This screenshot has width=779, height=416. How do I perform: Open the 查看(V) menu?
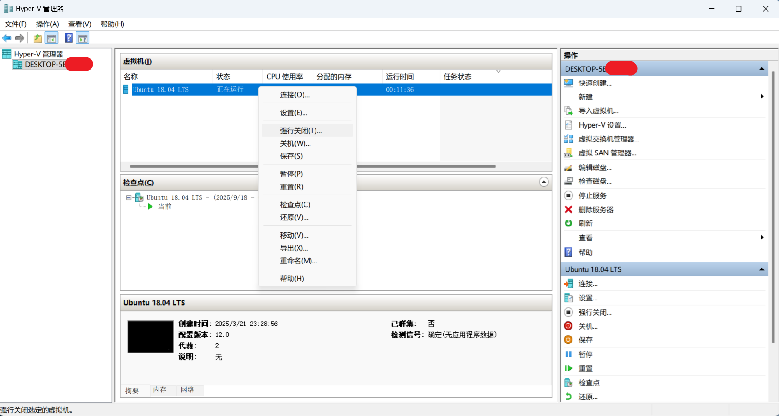pyautogui.click(x=80, y=24)
